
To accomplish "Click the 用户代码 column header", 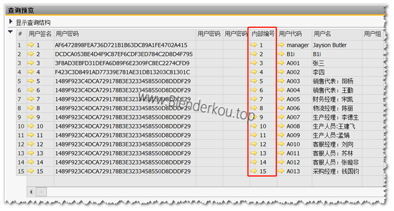I will pos(290,34).
